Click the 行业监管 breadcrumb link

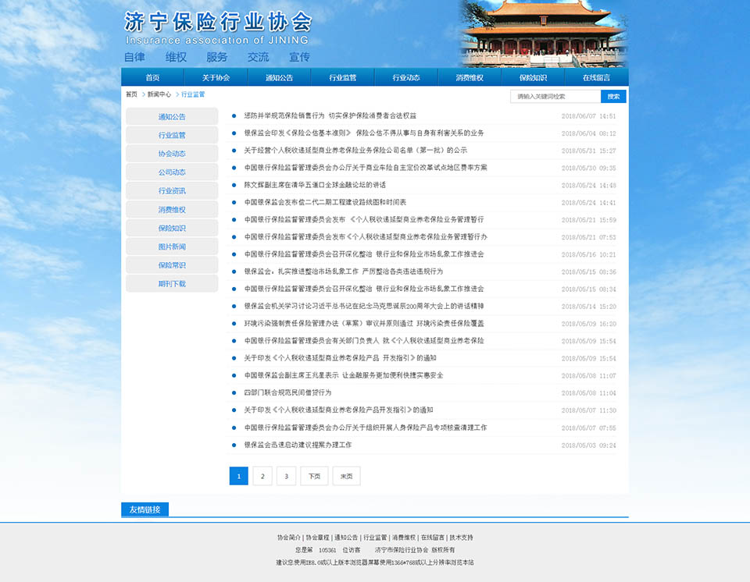click(x=193, y=94)
